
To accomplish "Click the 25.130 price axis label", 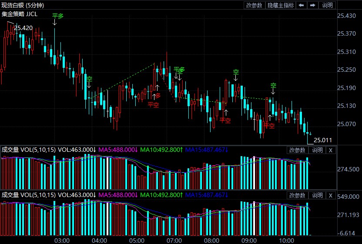I will coord(346,106).
